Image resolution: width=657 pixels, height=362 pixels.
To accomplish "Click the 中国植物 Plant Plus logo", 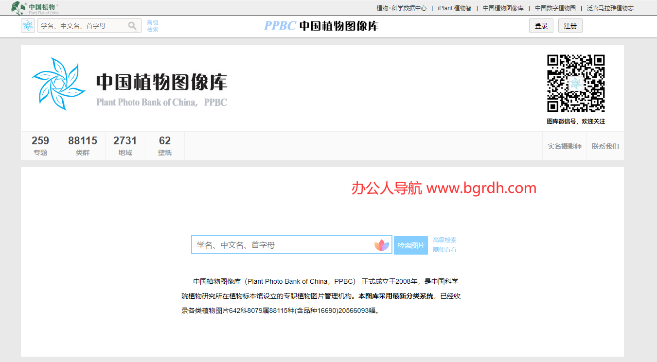I will click(x=35, y=8).
